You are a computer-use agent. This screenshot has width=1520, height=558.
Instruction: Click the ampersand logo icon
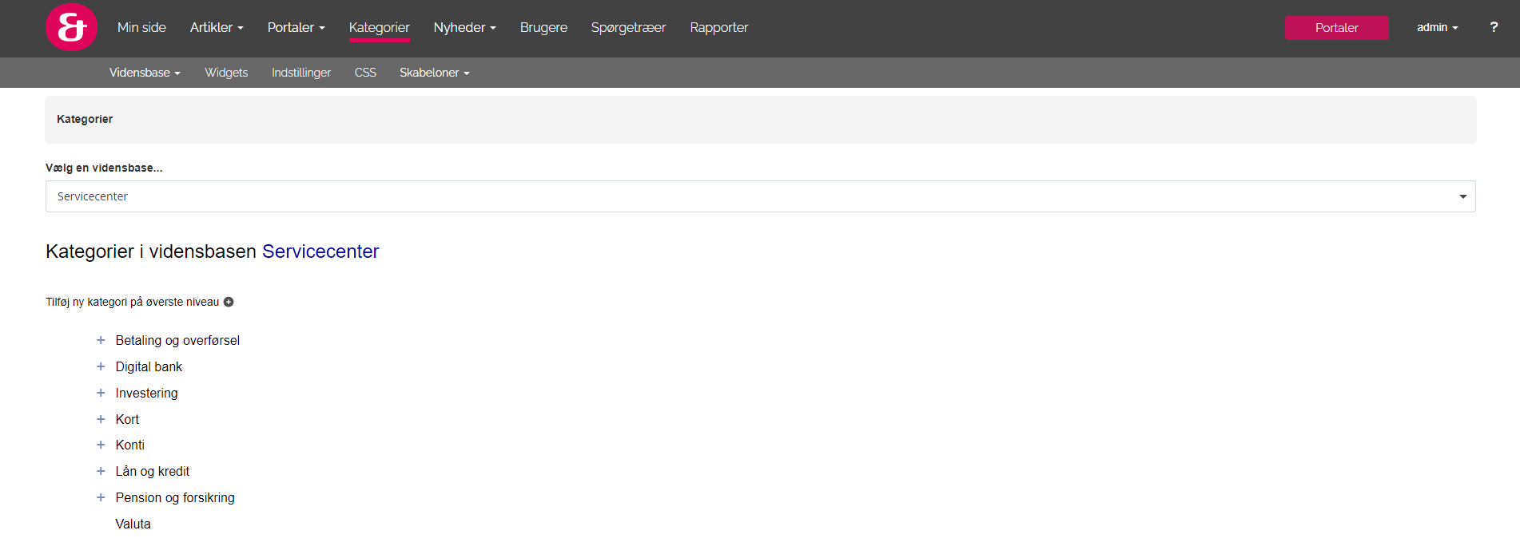[x=71, y=28]
